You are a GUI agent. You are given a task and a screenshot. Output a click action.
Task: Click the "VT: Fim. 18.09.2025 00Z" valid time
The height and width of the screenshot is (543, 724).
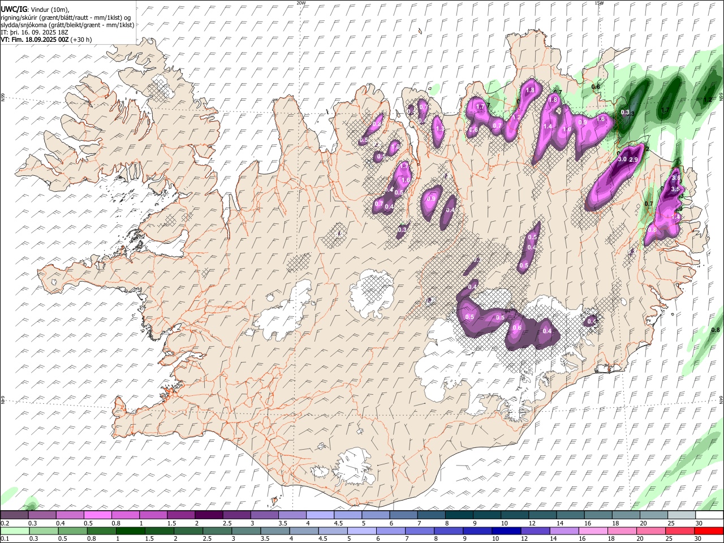35,40
